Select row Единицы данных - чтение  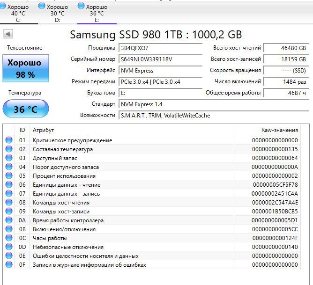click(x=152, y=184)
